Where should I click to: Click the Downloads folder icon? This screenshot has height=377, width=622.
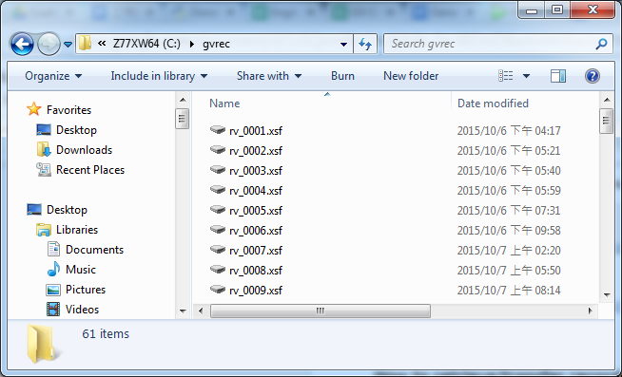pyautogui.click(x=44, y=149)
